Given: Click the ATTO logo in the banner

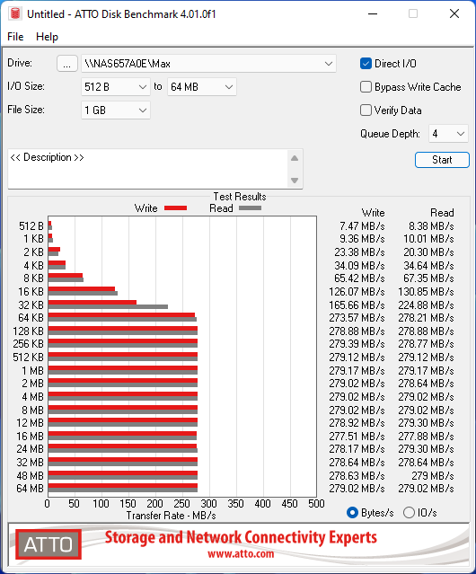Looking at the screenshot, I should [48, 544].
